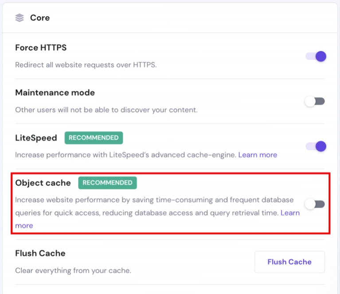Click the Flush Cache row title

click(40, 253)
